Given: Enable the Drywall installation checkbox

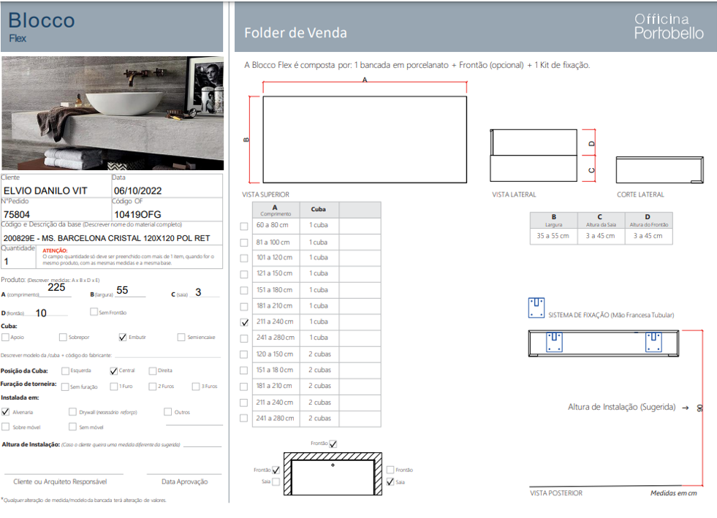Looking at the screenshot, I should coord(72,412).
